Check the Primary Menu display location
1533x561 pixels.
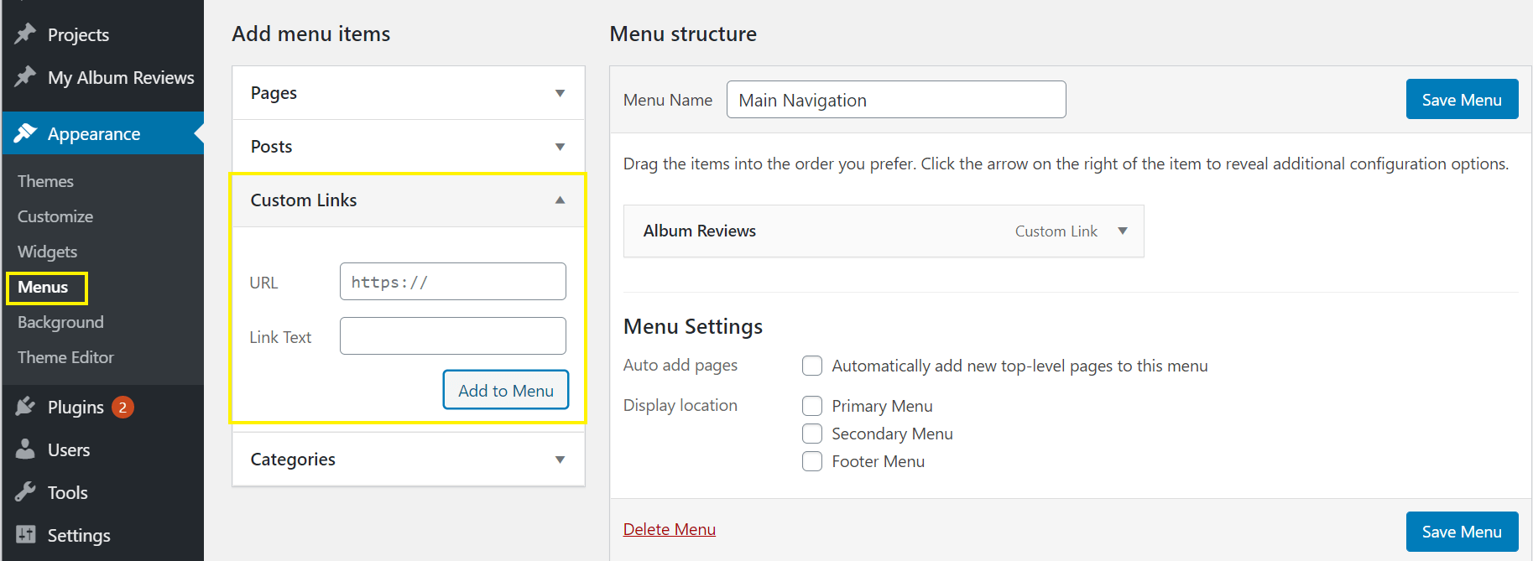pos(812,406)
